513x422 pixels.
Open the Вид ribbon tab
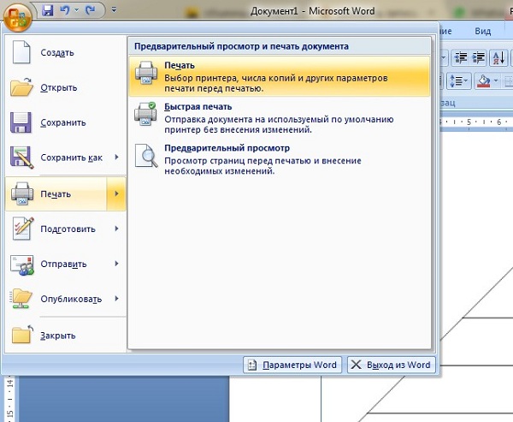tap(482, 32)
